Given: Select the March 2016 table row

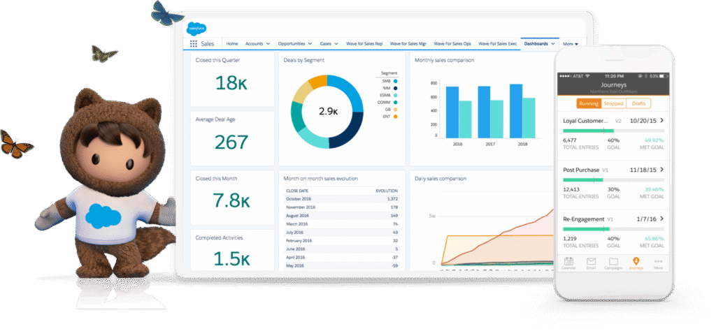Looking at the screenshot, I should click(x=341, y=224).
